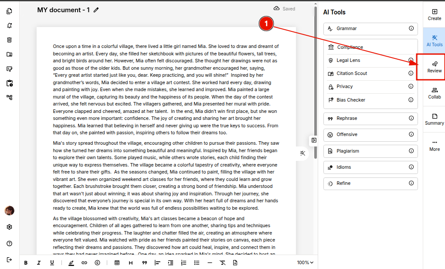The image size is (445, 269).
Task: Open the trash bin in sidebar
Action: [9, 40]
